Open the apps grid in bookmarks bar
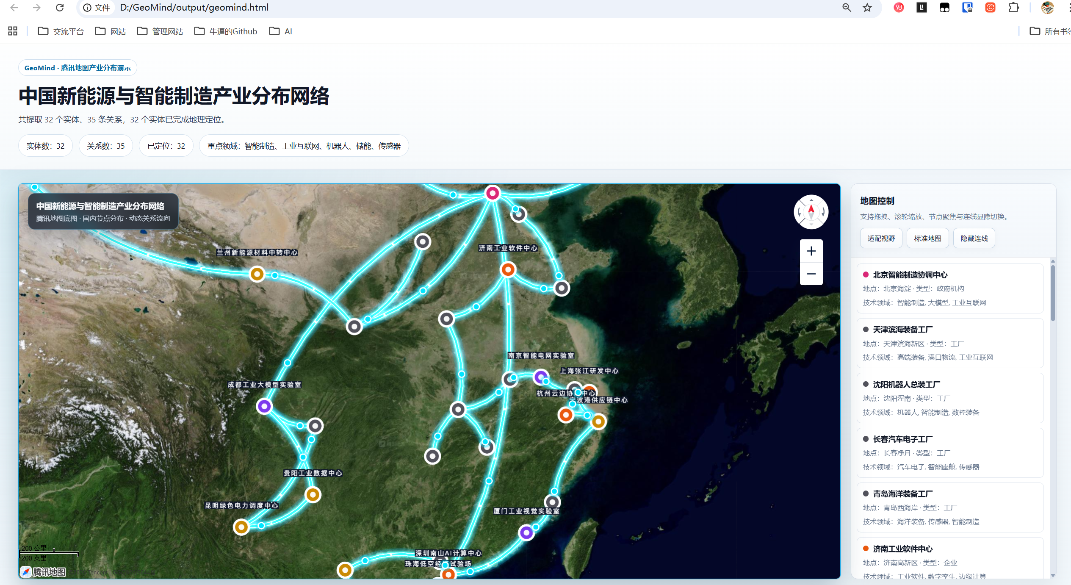 pyautogui.click(x=13, y=31)
